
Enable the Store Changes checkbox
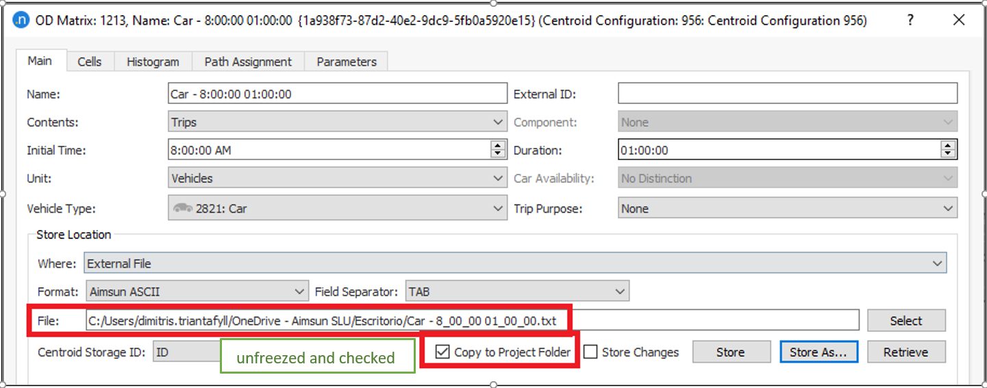coord(590,352)
